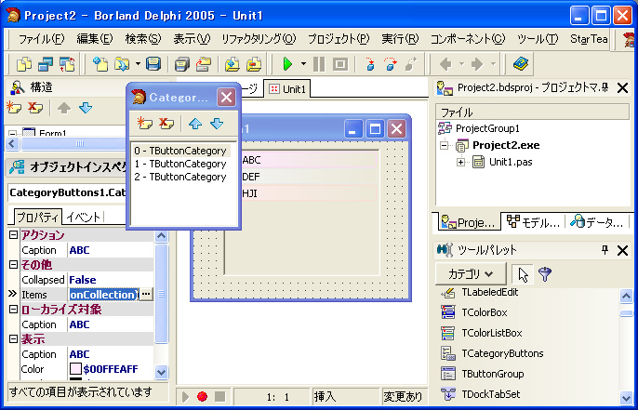Image resolution: width=638 pixels, height=410 pixels.
Task: Open the カテゴリ dropdown in Tool Palette
Action: [471, 273]
